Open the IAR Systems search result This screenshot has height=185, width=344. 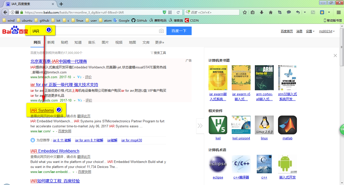coord(42,110)
